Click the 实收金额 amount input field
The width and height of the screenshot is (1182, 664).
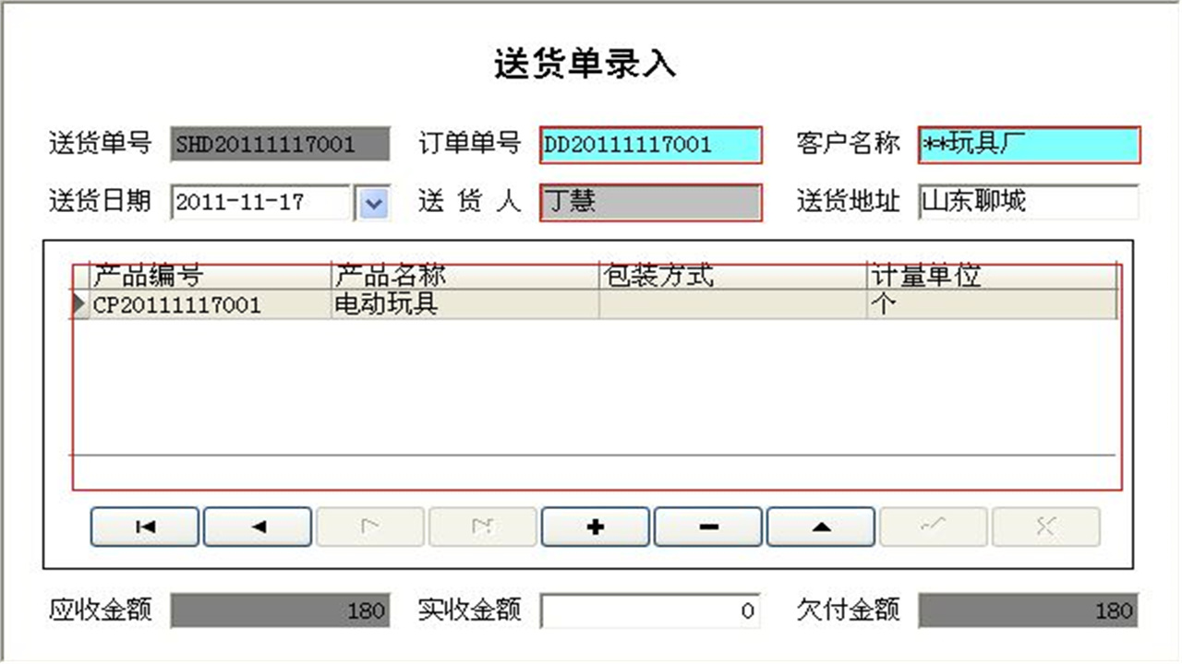coord(649,611)
